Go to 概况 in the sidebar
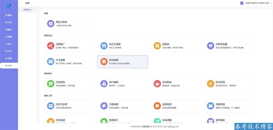Image resolution: width=273 pixels, height=130 pixels. pos(9,15)
